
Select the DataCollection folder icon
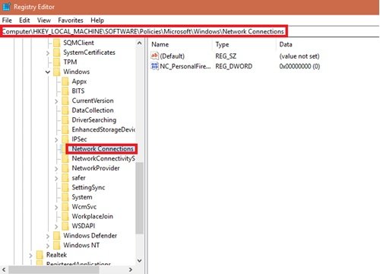(x=65, y=110)
